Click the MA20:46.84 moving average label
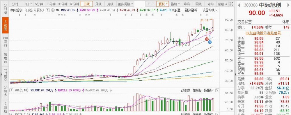Viewport: 291px width, 115px height. click(107, 10)
